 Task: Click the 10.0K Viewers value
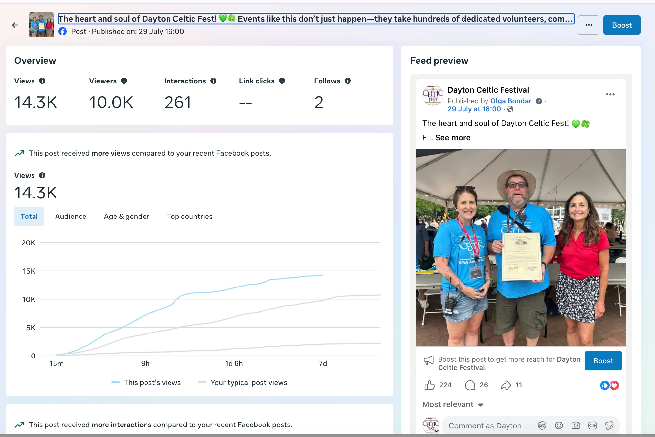tap(111, 102)
